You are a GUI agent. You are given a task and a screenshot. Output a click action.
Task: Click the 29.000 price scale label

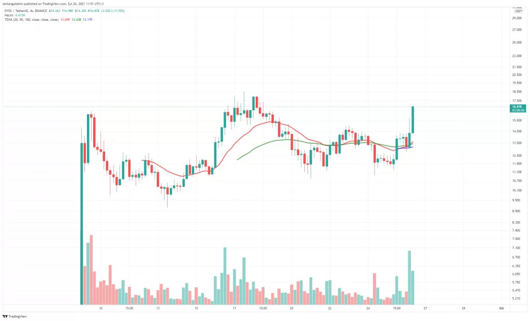[516, 18]
